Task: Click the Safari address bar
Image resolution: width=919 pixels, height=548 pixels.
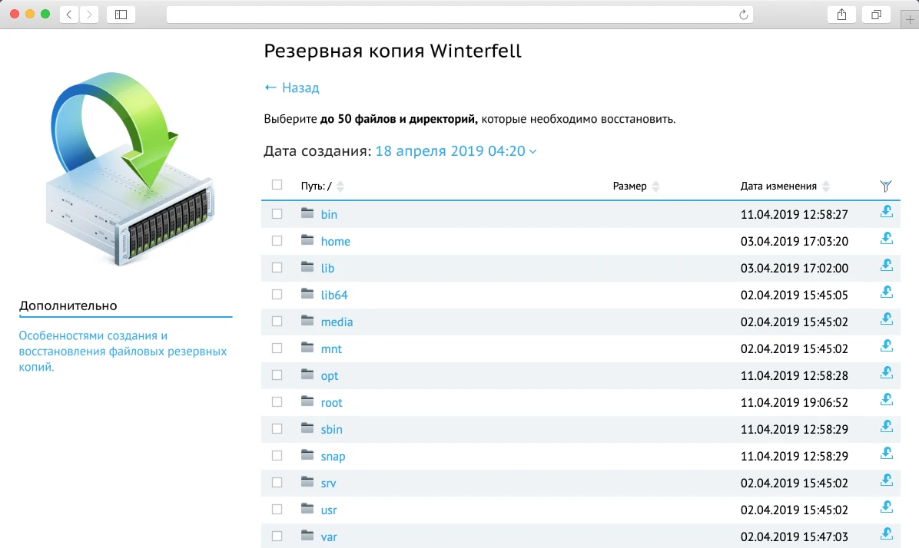Action: click(x=453, y=15)
